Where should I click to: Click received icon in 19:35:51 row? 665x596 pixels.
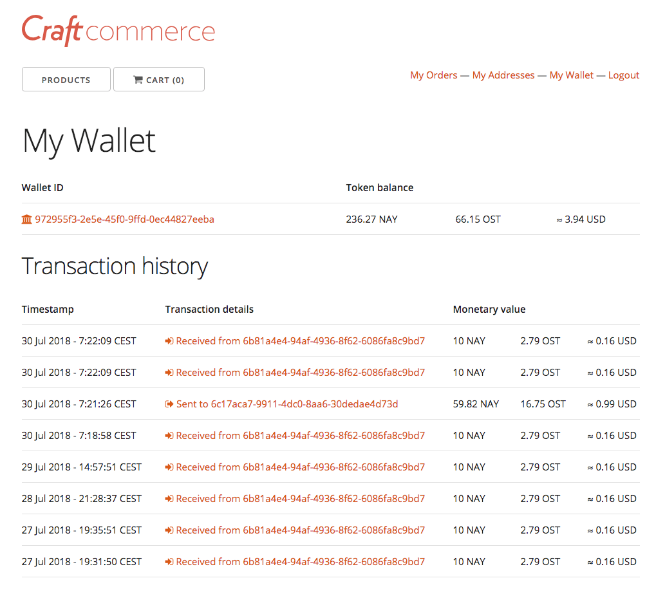[x=169, y=530]
